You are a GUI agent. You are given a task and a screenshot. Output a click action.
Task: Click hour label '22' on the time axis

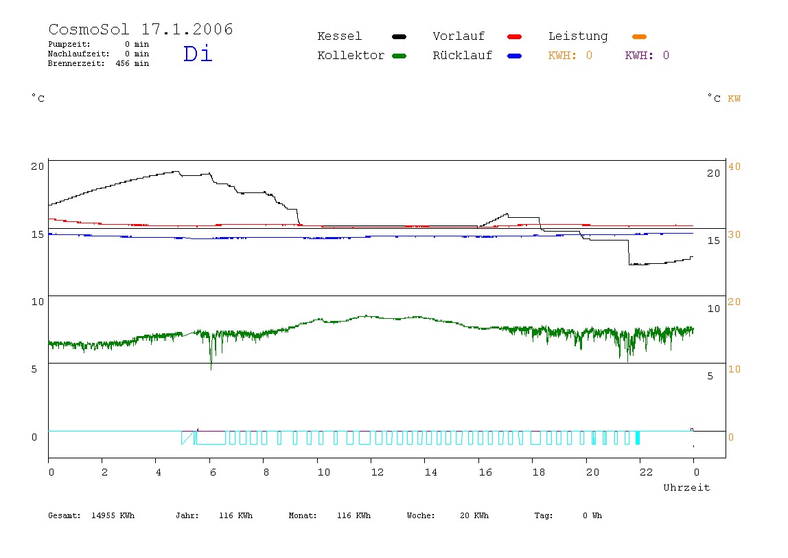(x=647, y=473)
